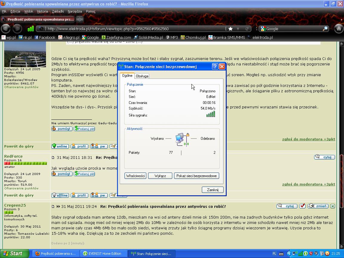Open the Pomoc menu
Screen dimensions: 344x258
90,11
